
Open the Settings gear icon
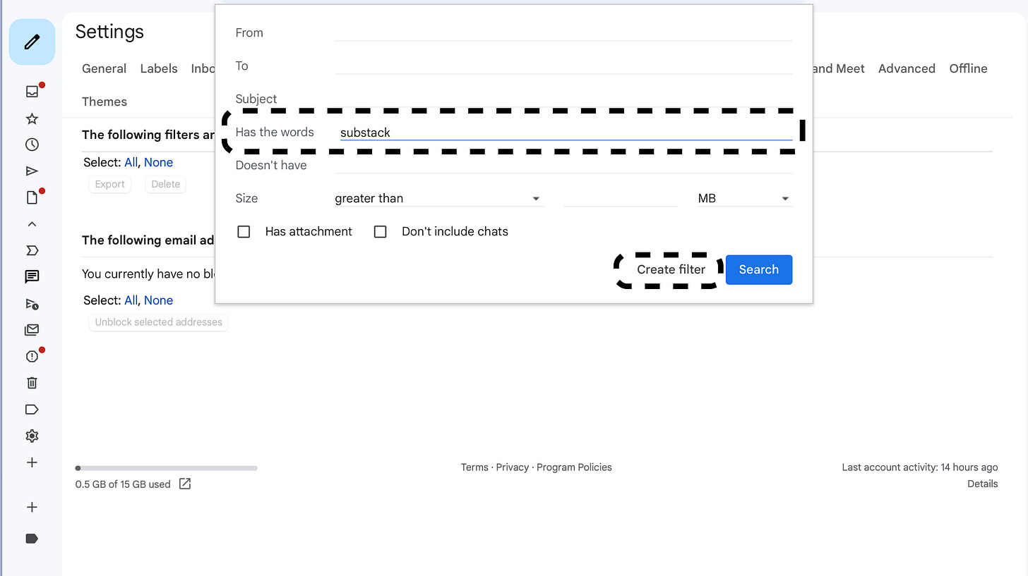coord(32,436)
